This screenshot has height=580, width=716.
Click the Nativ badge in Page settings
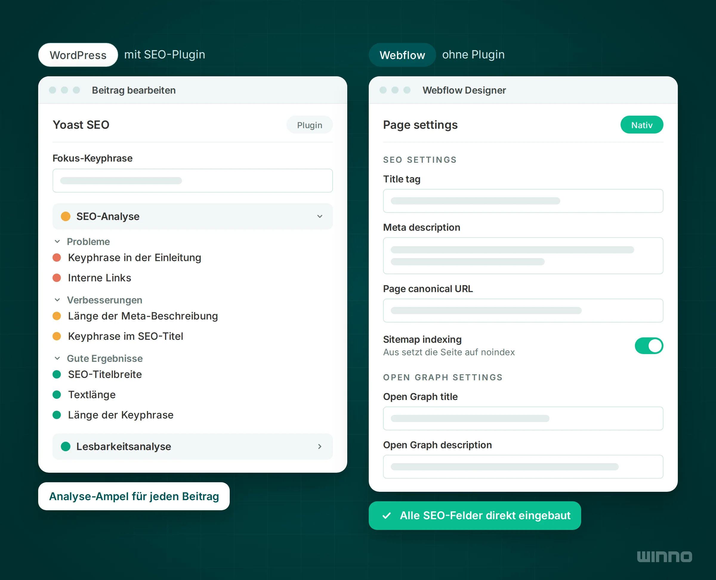coord(642,125)
